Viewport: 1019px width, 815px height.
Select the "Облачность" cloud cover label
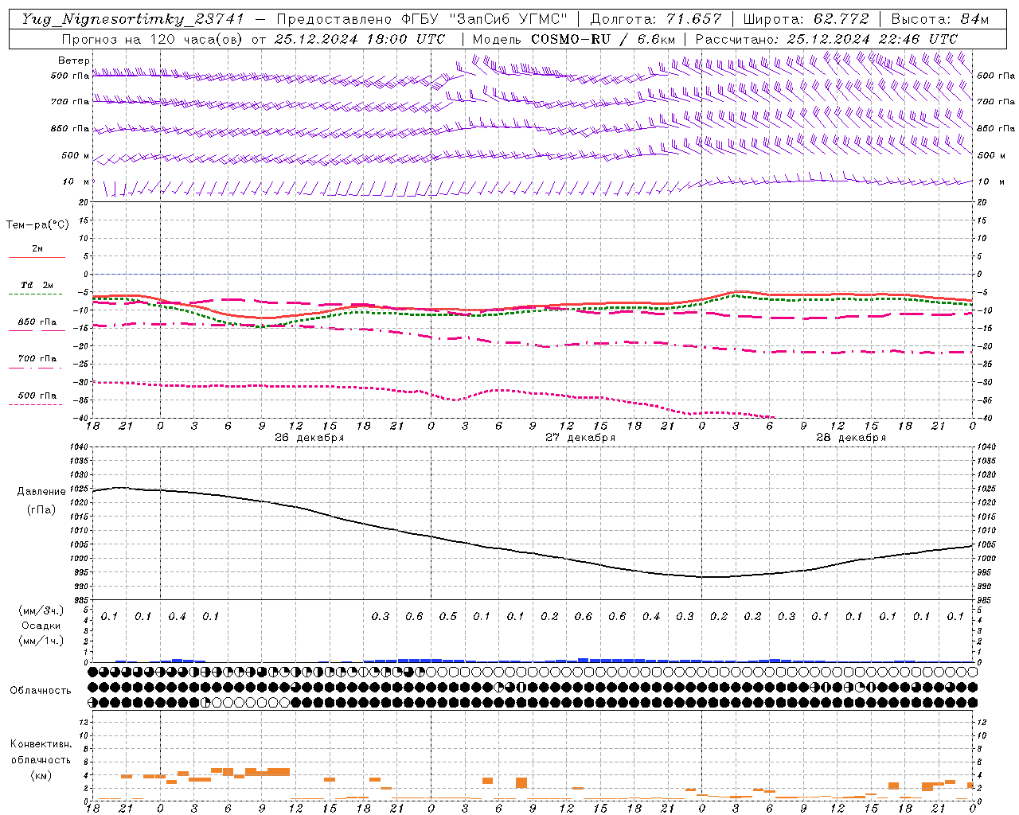[x=41, y=691]
